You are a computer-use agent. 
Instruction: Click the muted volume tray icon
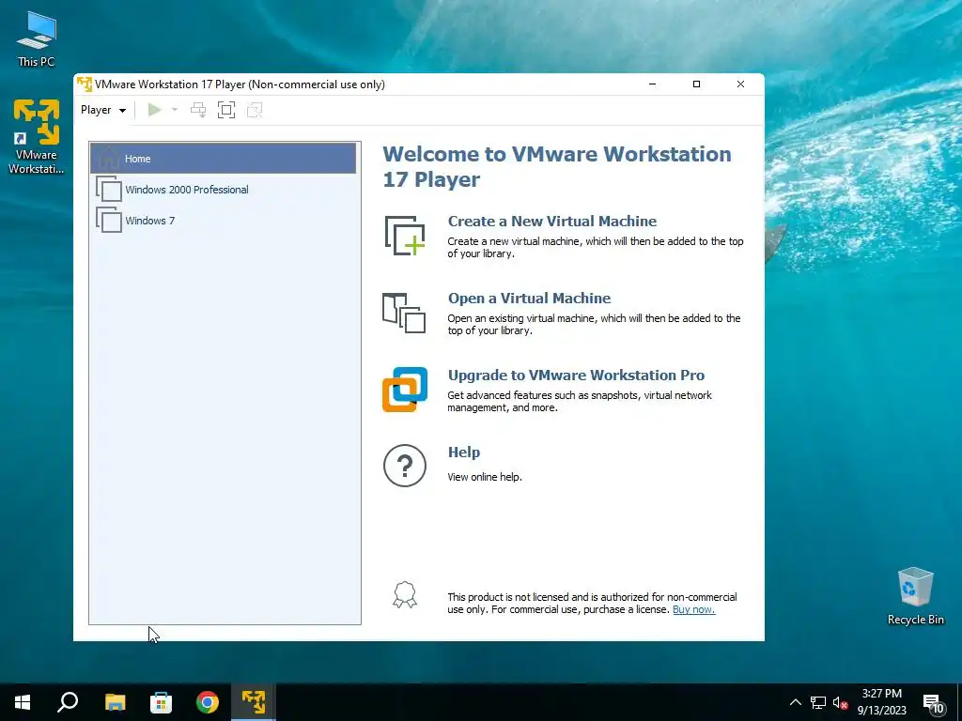840,702
